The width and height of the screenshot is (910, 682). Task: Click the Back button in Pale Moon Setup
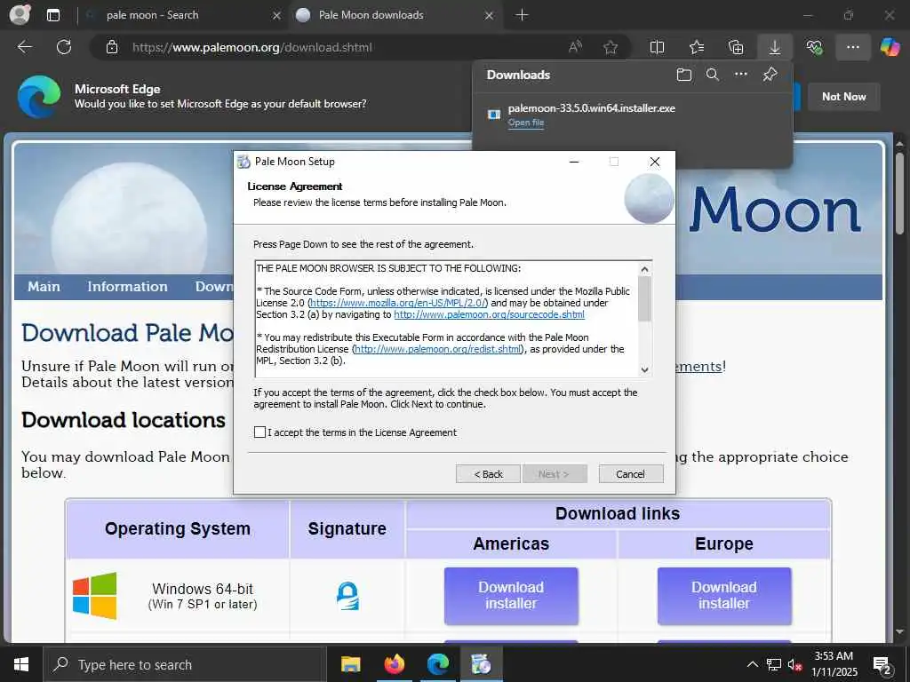(488, 474)
